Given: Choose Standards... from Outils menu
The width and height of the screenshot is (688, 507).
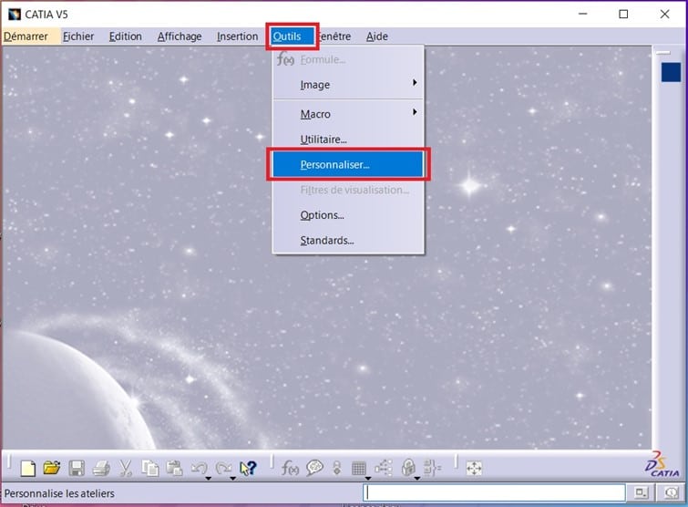Looking at the screenshot, I should pyautogui.click(x=348, y=241).
